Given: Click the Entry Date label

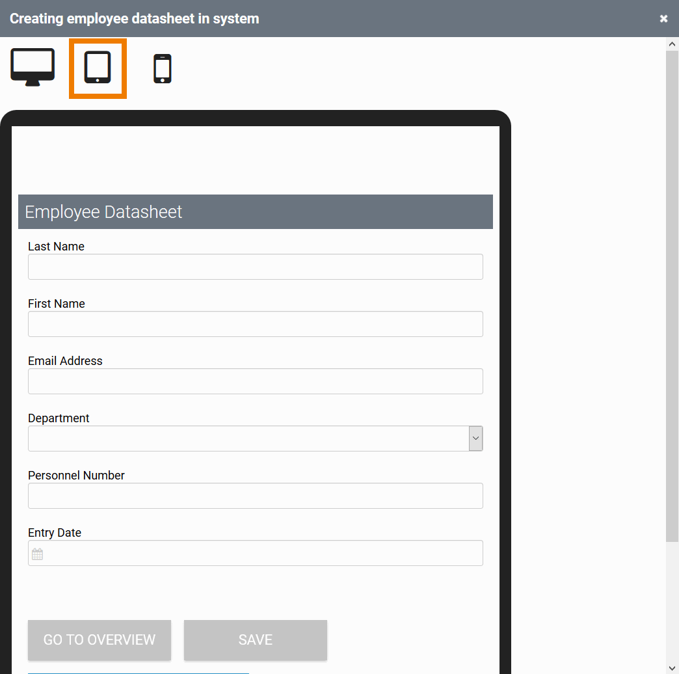Looking at the screenshot, I should pyautogui.click(x=55, y=532).
